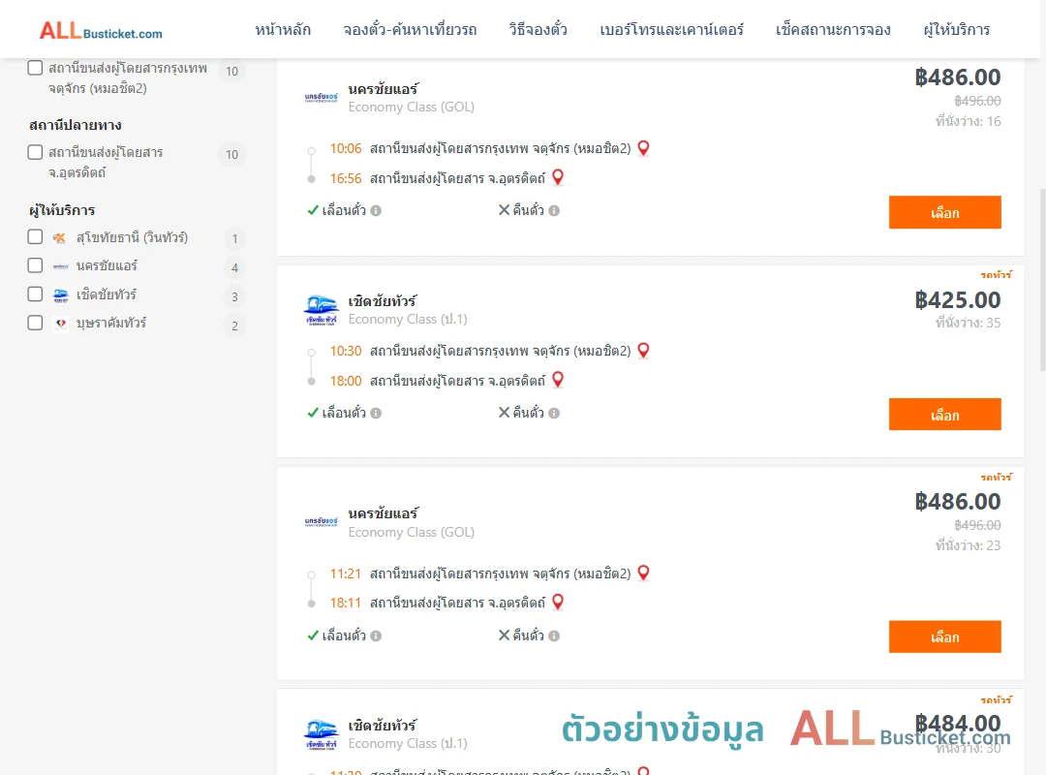Select the 10:30 Cherdchai Tour trip with เลือก

coord(944,415)
